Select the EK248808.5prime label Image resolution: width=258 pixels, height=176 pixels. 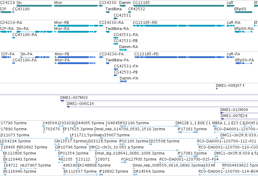tap(94, 165)
